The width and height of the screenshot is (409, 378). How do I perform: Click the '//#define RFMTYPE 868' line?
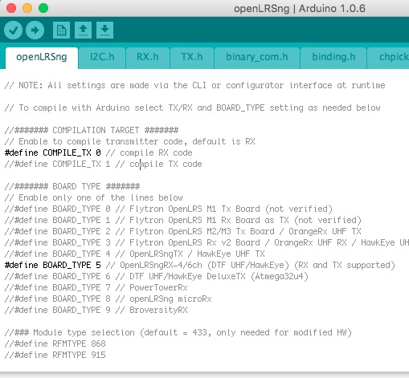[x=55, y=343]
